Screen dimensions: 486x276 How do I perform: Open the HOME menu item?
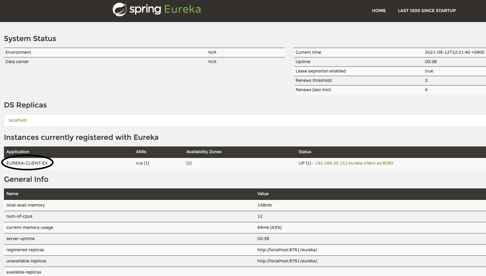[x=379, y=11]
